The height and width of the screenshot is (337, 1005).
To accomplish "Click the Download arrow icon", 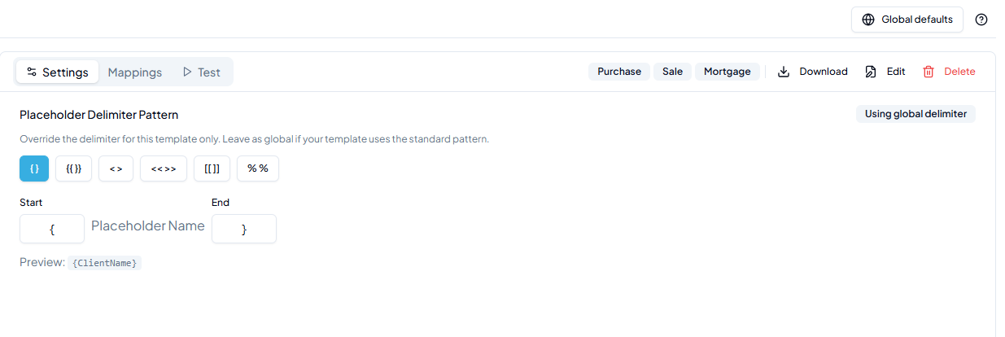I will (x=784, y=72).
